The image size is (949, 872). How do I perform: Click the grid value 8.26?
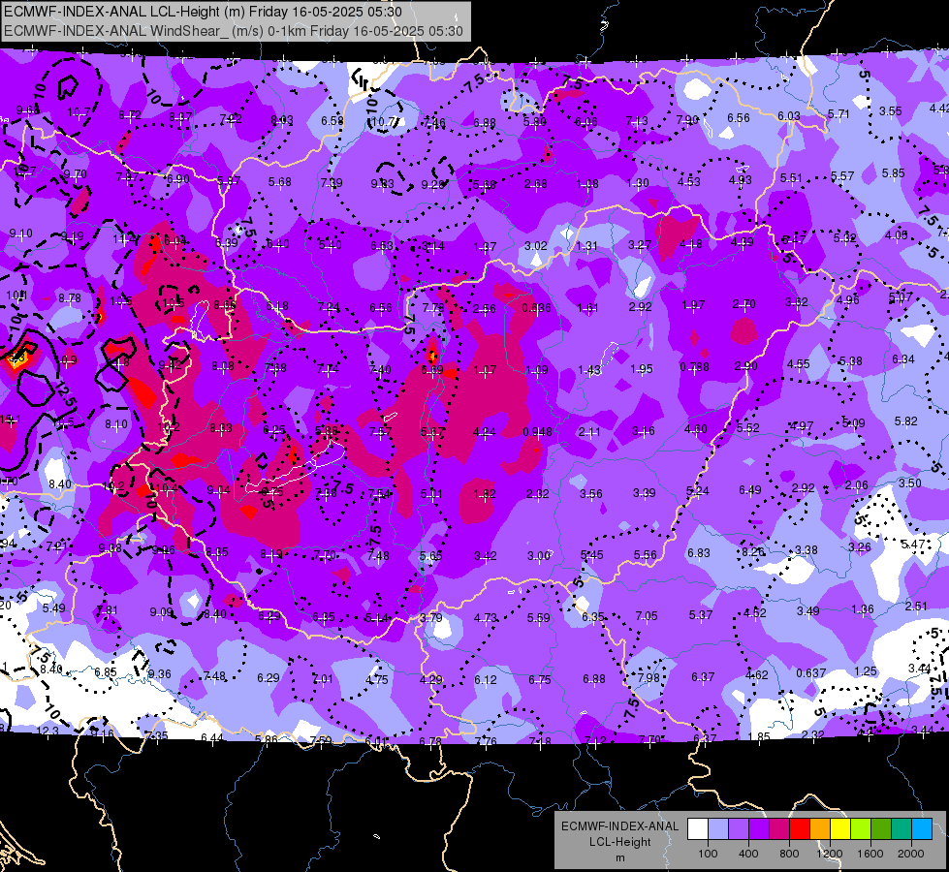[753, 552]
